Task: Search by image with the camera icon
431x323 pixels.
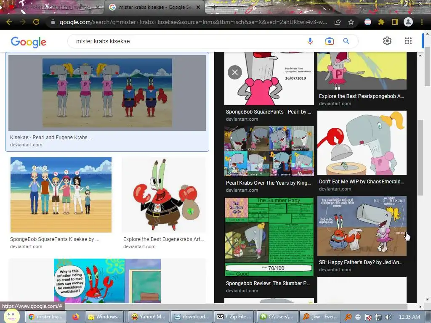Action: pos(329,41)
